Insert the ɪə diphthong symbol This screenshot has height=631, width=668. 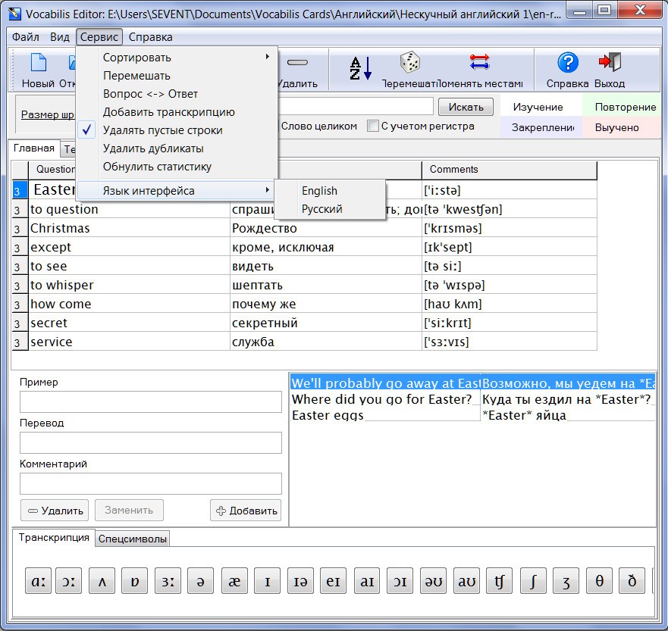tap(300, 581)
